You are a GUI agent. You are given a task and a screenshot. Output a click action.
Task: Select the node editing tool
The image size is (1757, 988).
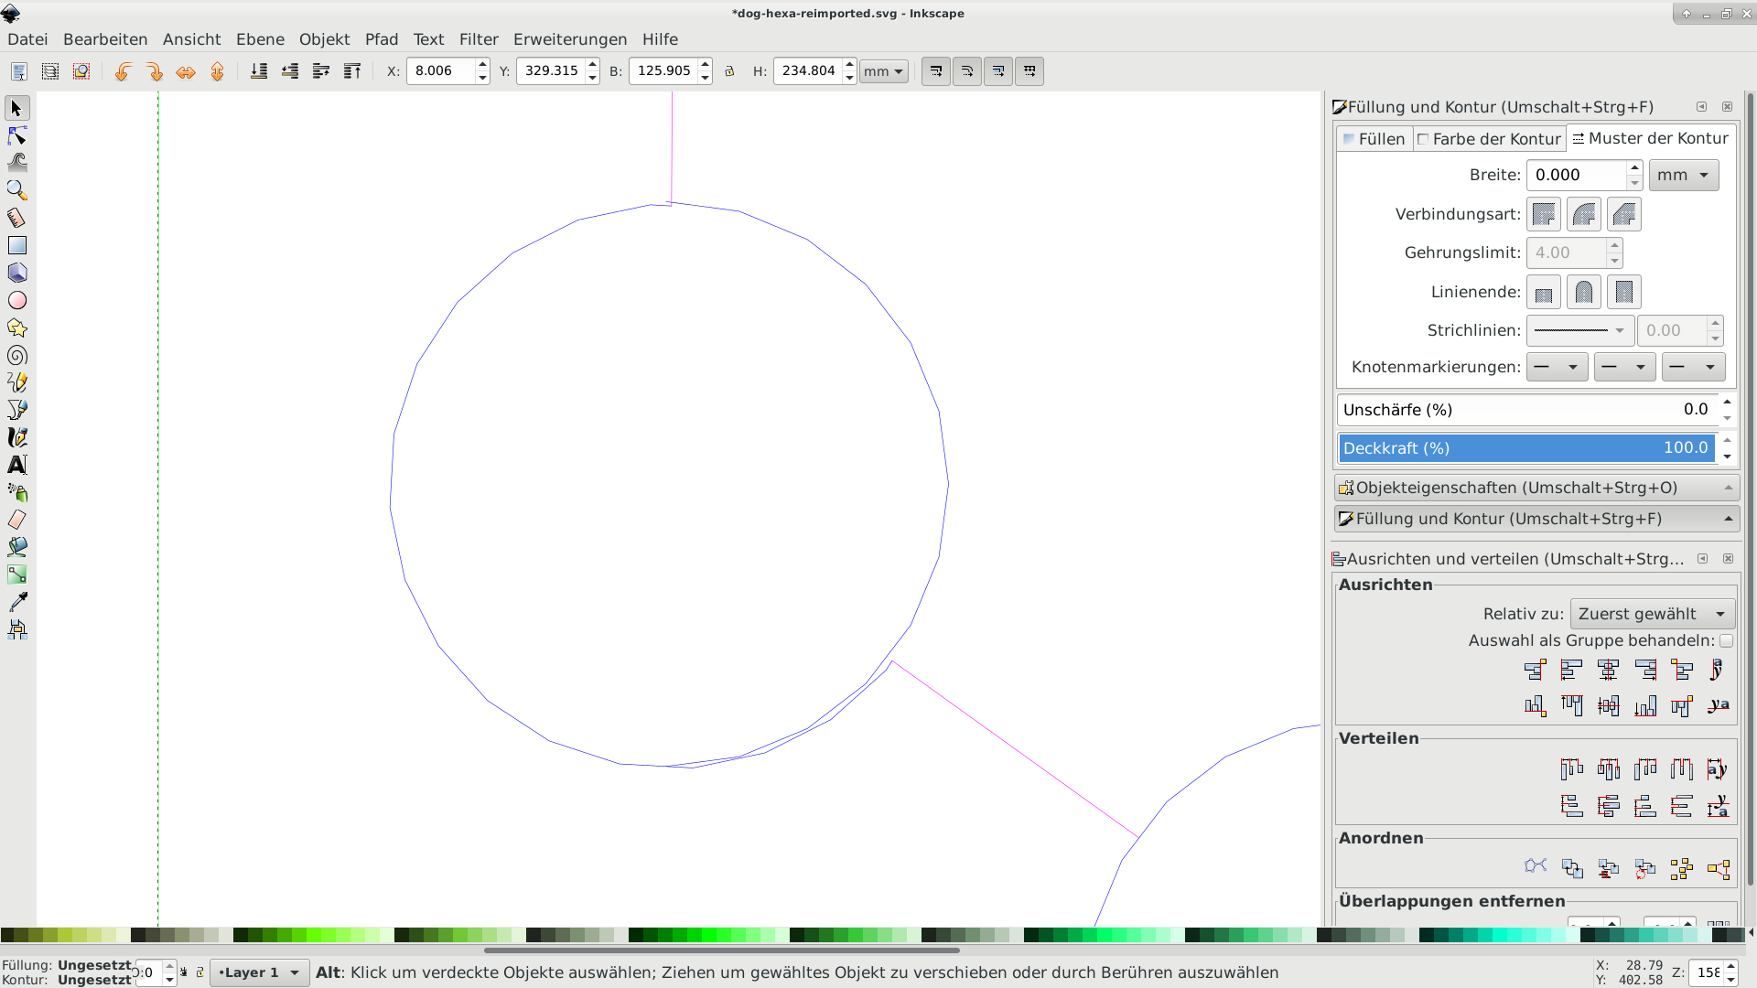[16, 135]
